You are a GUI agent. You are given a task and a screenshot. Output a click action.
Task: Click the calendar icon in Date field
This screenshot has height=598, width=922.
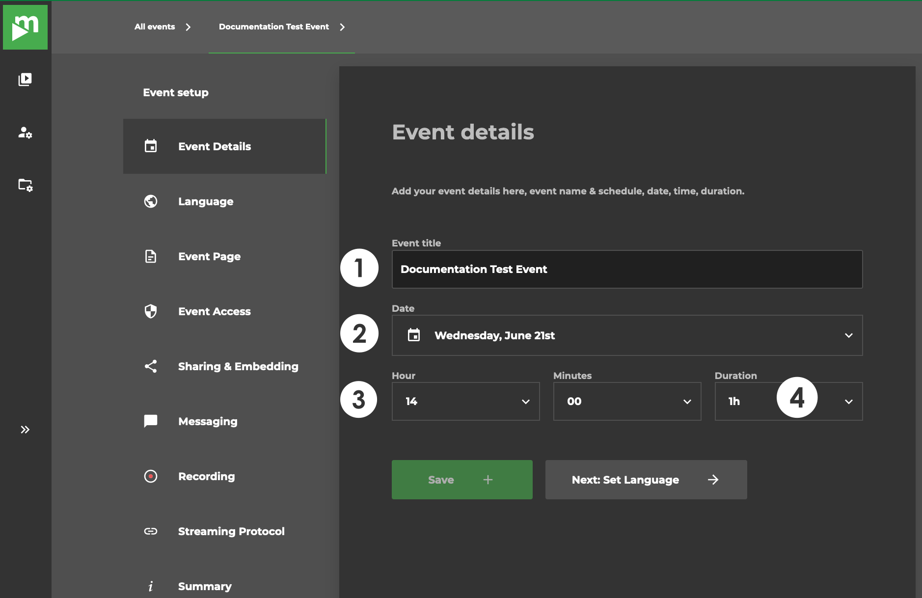(x=414, y=335)
